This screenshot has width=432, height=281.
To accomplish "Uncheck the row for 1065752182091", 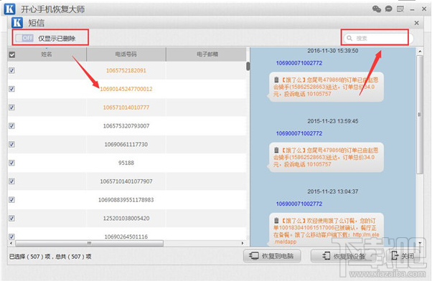I will [x=11, y=70].
